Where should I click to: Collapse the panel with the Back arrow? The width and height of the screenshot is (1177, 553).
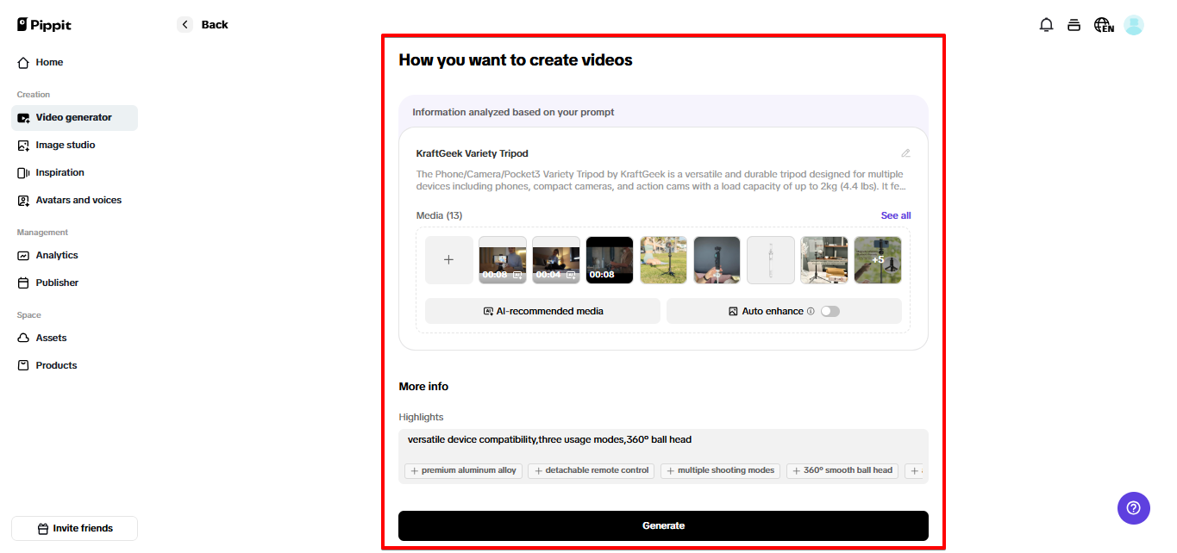click(184, 24)
